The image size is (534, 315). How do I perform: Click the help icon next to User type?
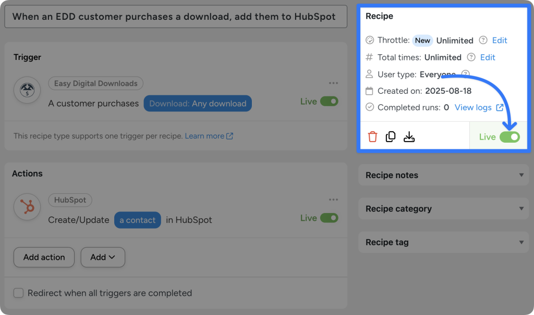pyautogui.click(x=465, y=74)
